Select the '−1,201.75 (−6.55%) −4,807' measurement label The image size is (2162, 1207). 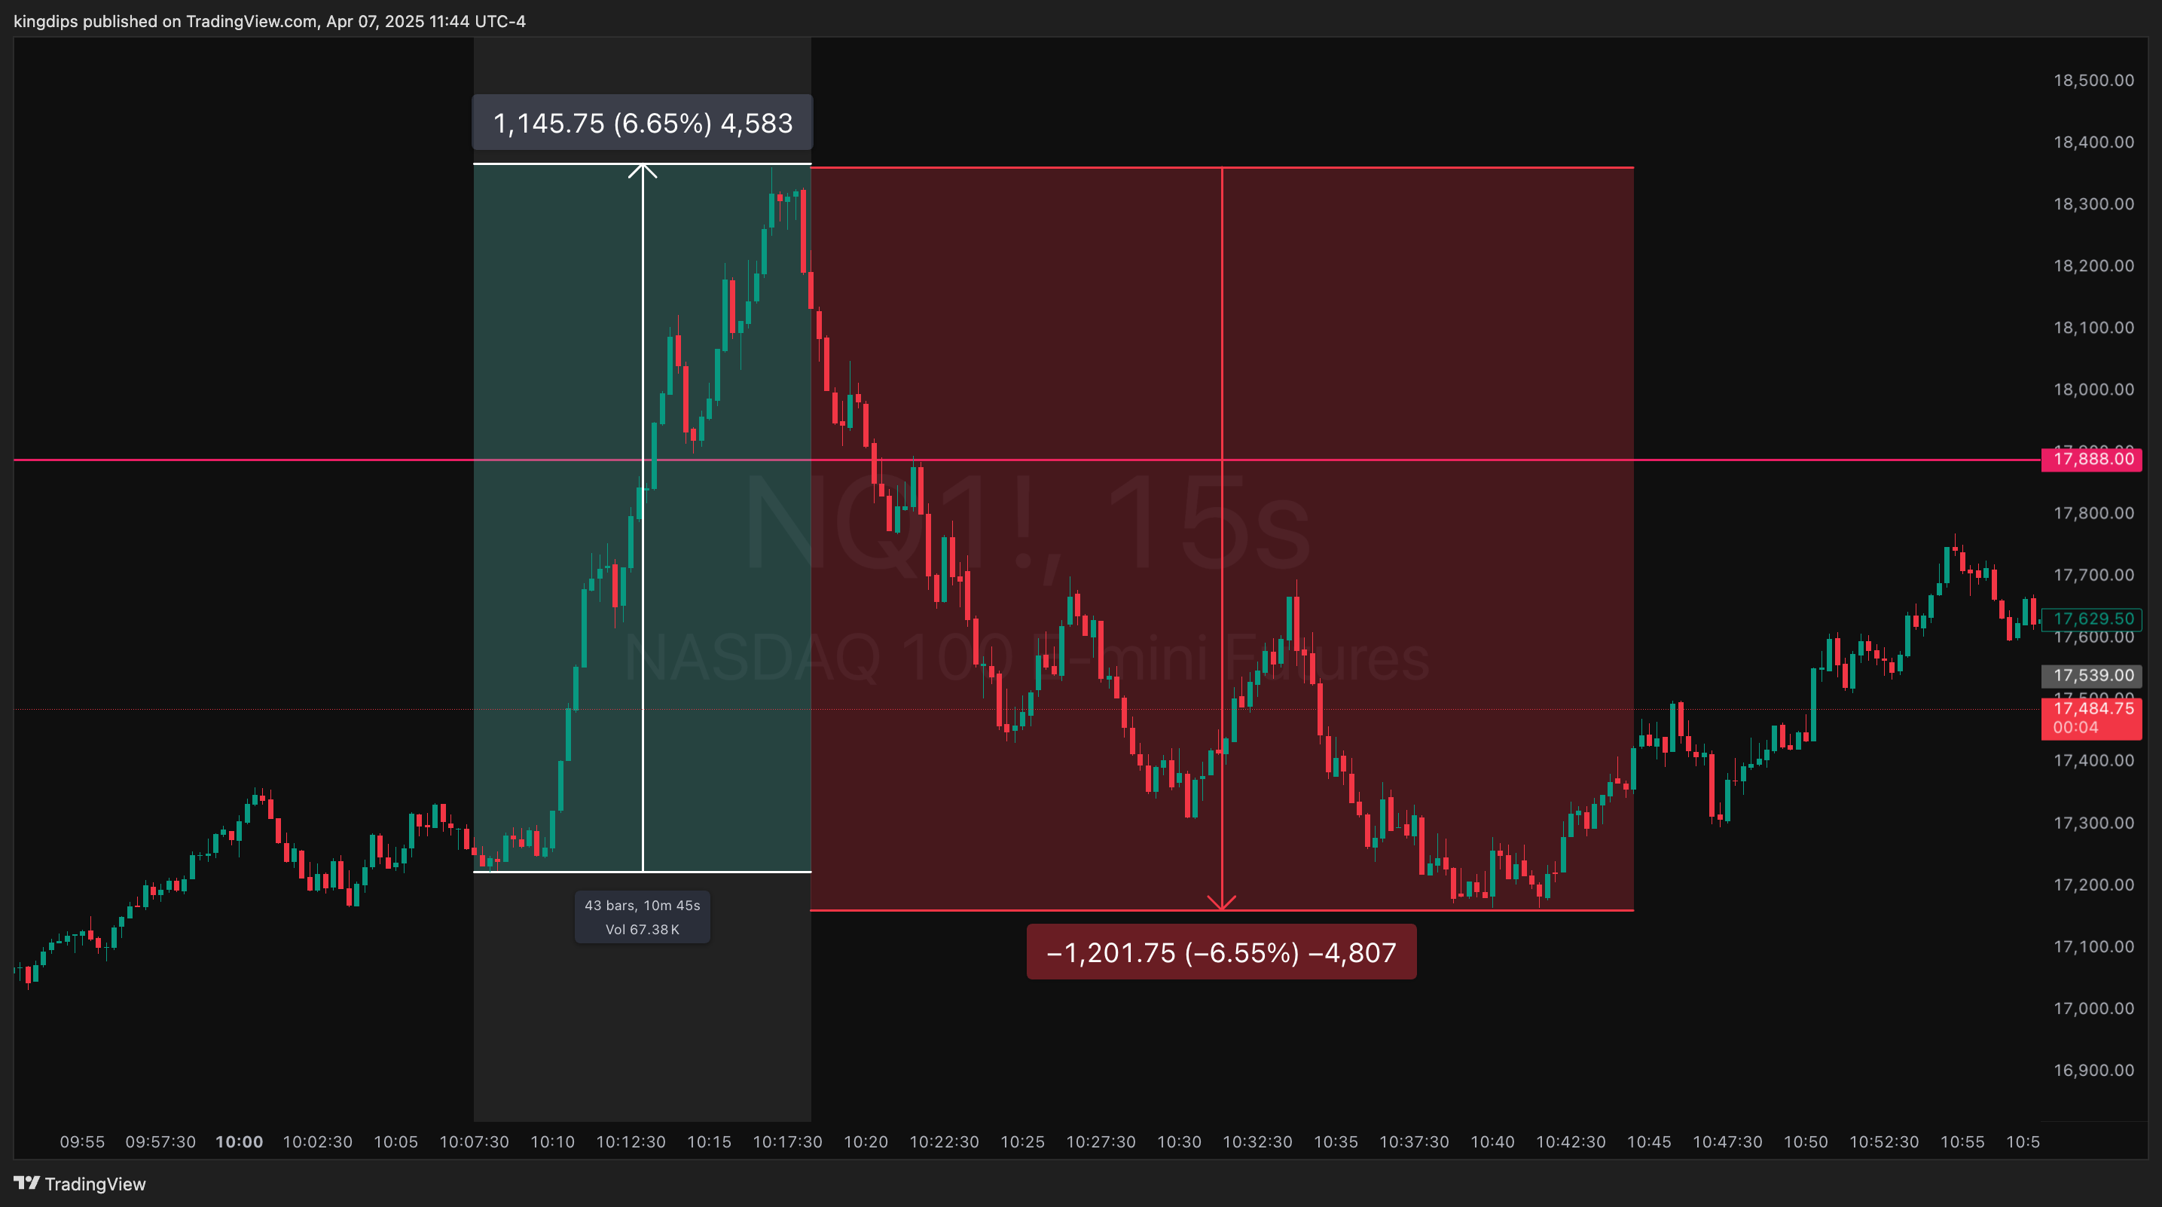1221,952
